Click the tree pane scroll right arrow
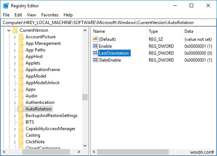This screenshot has width=217, height=156. click(x=79, y=152)
